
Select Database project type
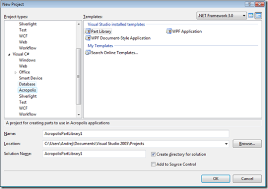pos(27,84)
